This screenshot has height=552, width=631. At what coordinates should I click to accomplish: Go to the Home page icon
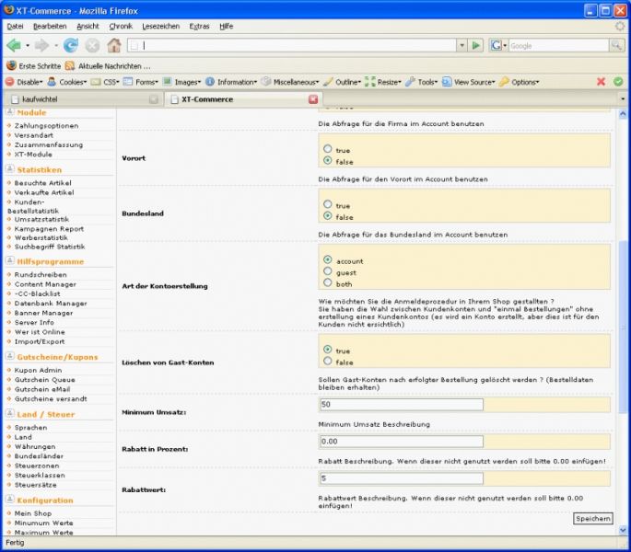114,45
